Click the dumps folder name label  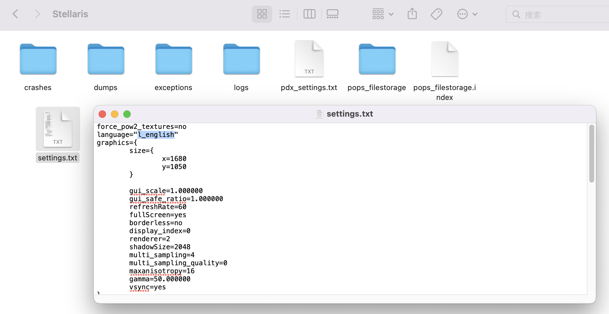(106, 88)
